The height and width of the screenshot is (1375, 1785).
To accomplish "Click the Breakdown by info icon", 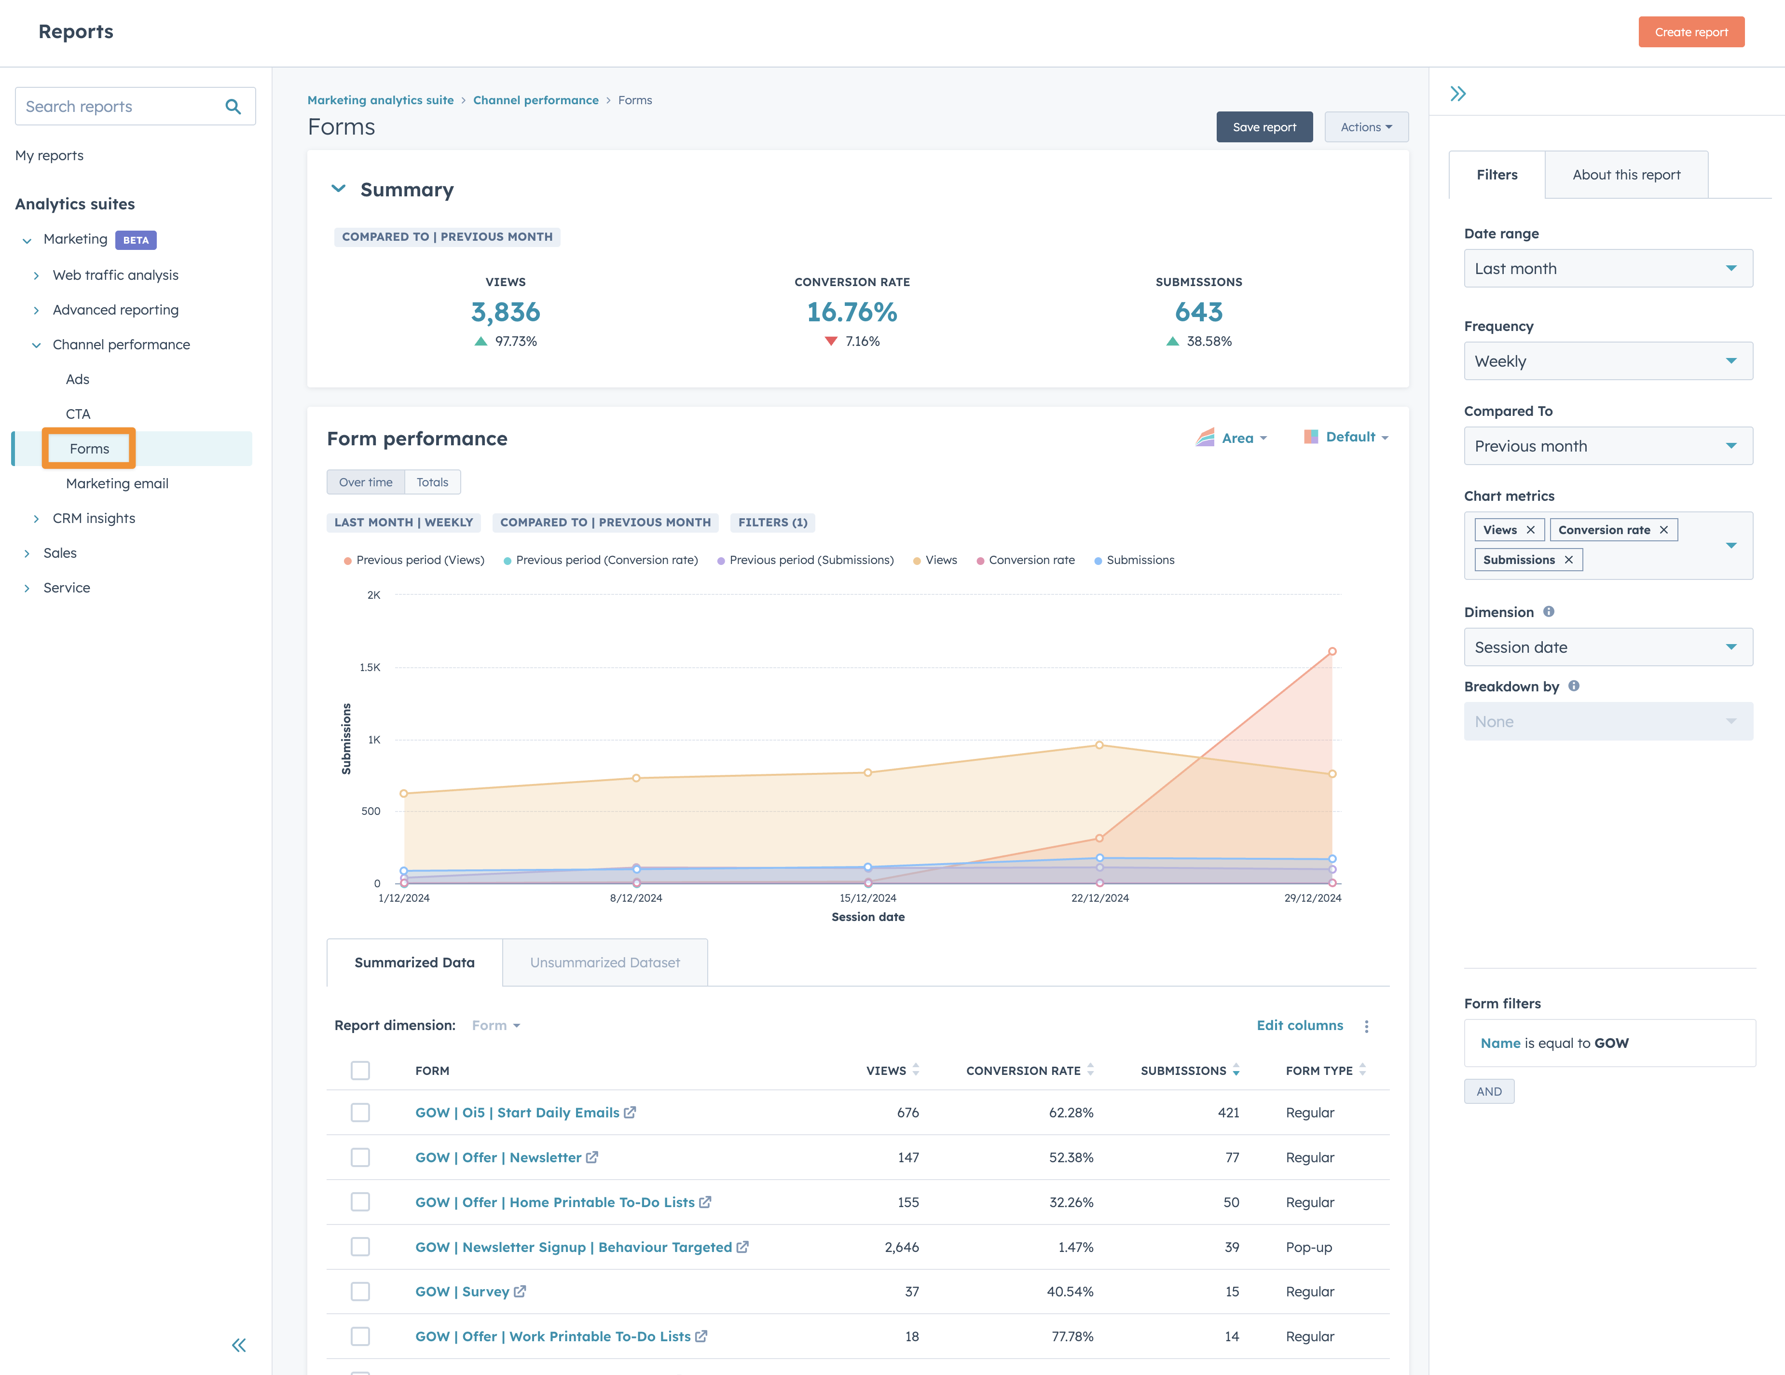I will point(1574,686).
